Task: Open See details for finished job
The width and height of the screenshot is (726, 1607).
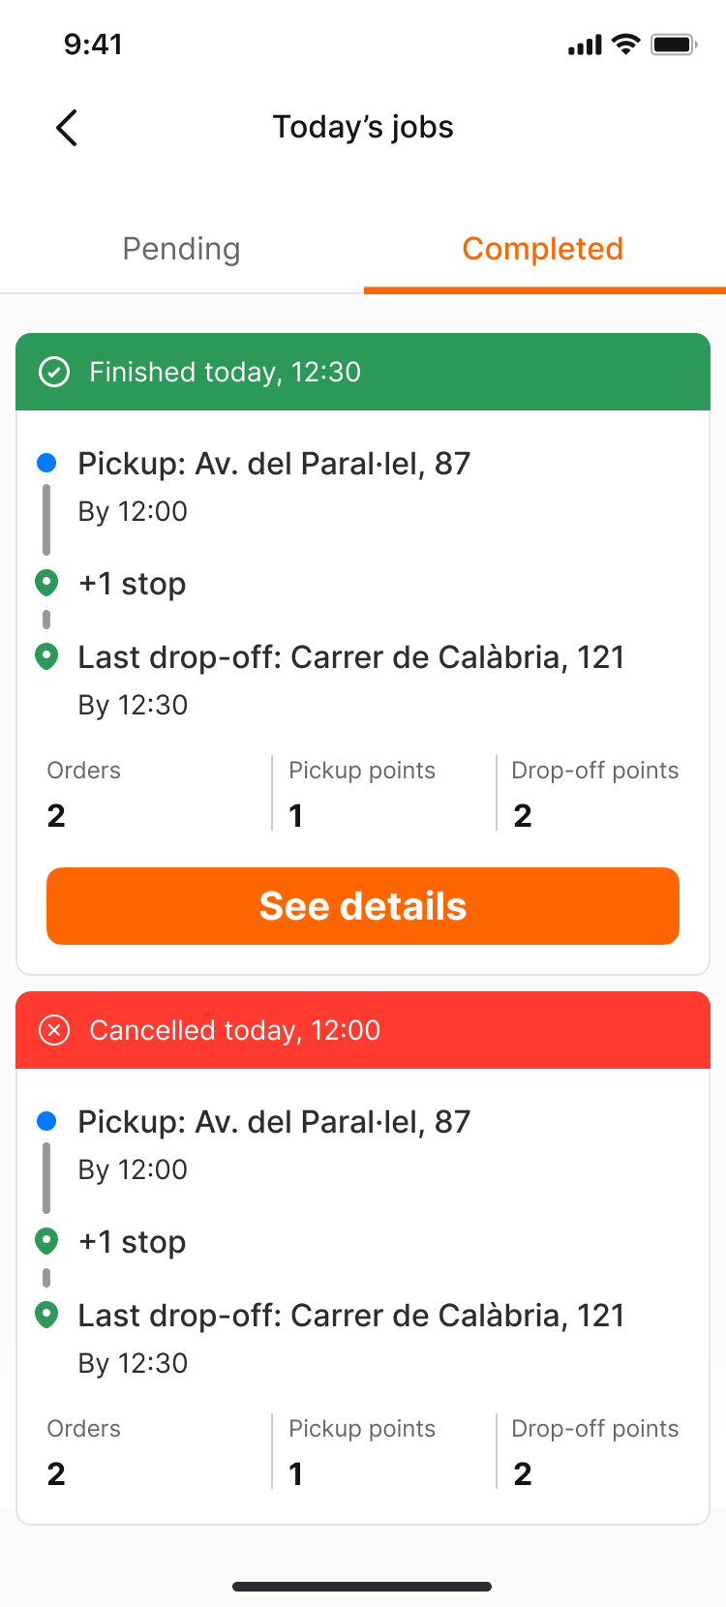Action: click(x=363, y=906)
